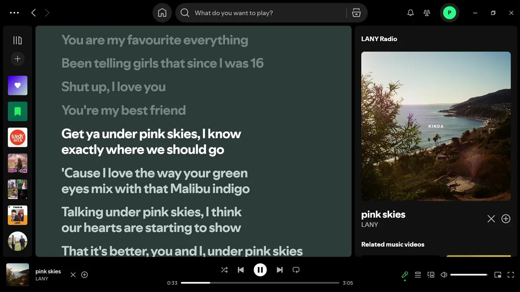Jump to lyric 'Get ya under pink skies'
520x292 pixels.
151,142
